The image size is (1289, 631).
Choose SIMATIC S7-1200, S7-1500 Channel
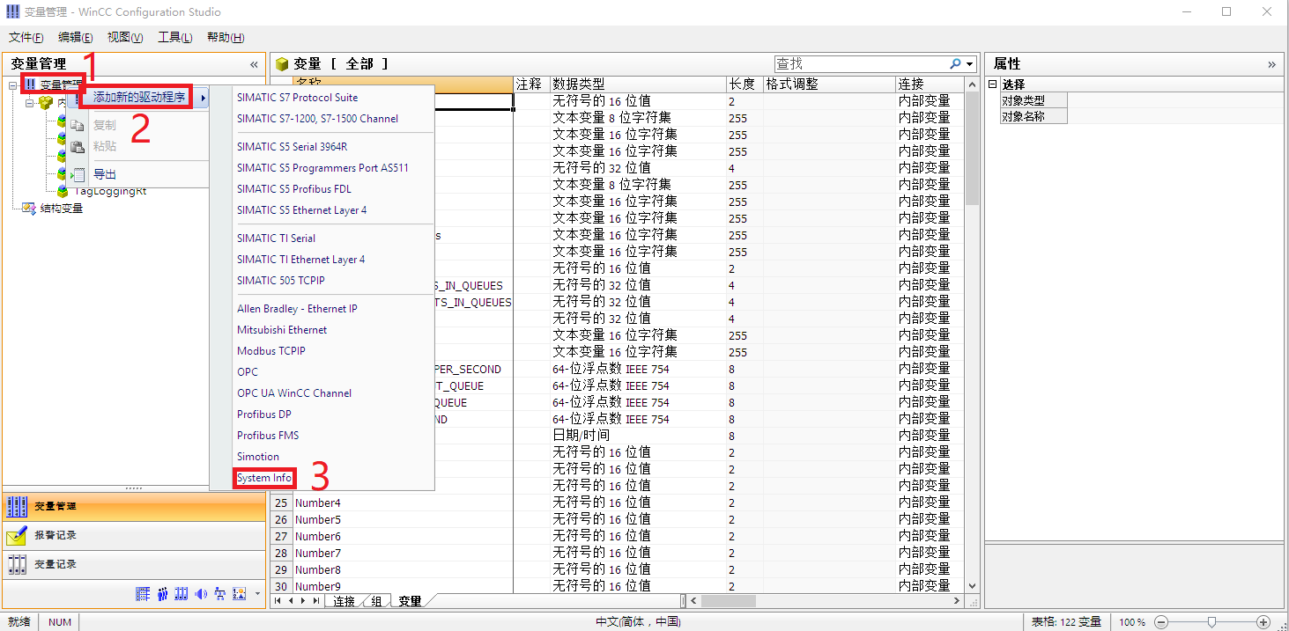(x=317, y=119)
